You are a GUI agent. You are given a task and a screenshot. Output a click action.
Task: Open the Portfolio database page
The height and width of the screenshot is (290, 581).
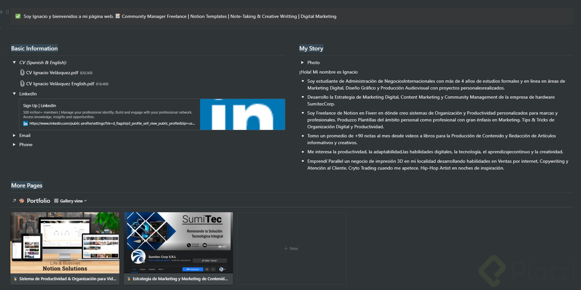pos(38,201)
